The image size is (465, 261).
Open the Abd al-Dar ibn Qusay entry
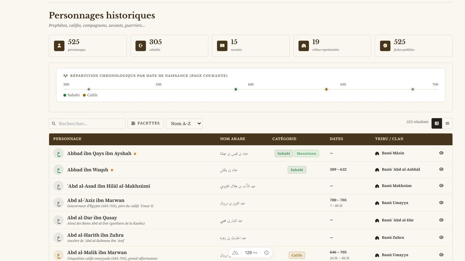click(x=92, y=218)
